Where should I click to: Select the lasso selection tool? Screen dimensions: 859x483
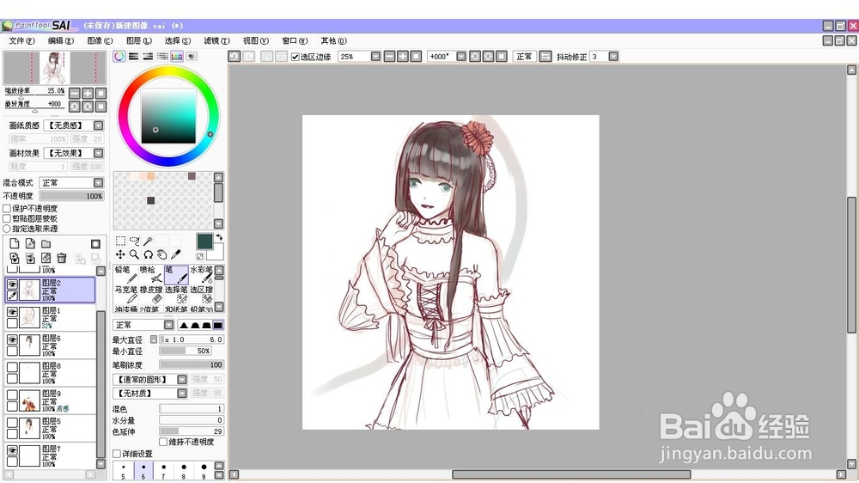[134, 241]
